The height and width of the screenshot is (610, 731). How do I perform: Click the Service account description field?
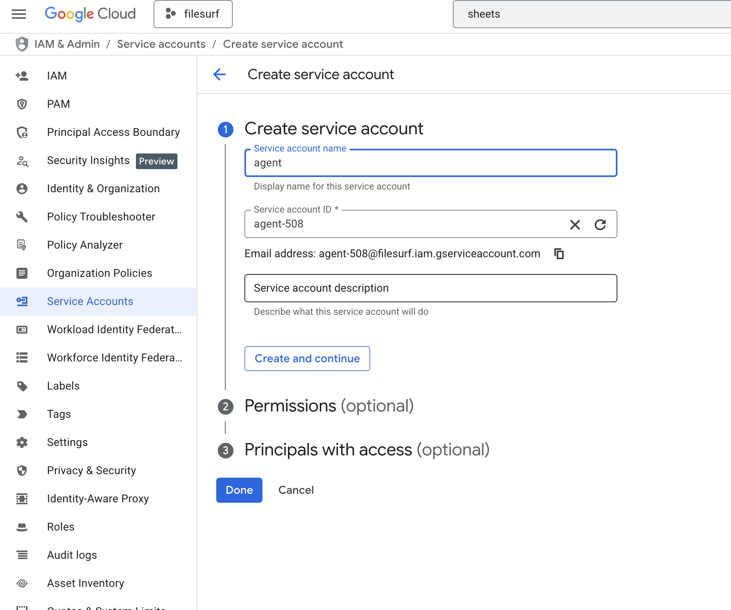(x=430, y=288)
